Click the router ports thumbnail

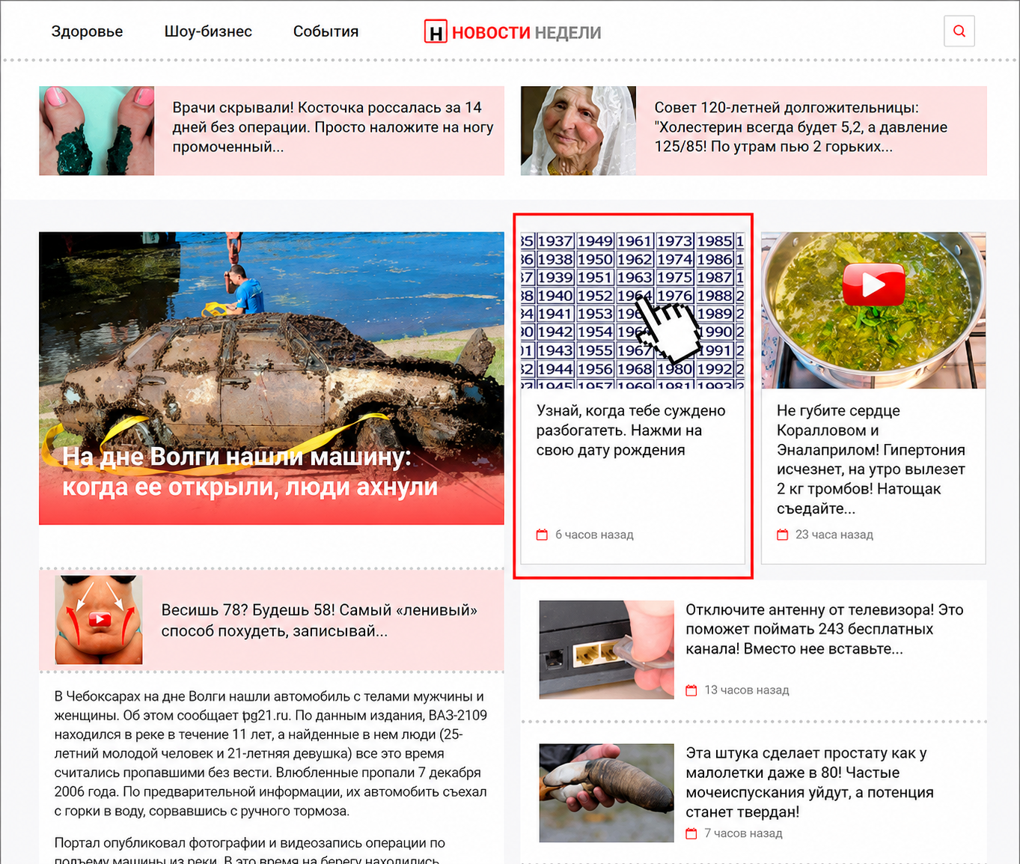click(x=606, y=649)
